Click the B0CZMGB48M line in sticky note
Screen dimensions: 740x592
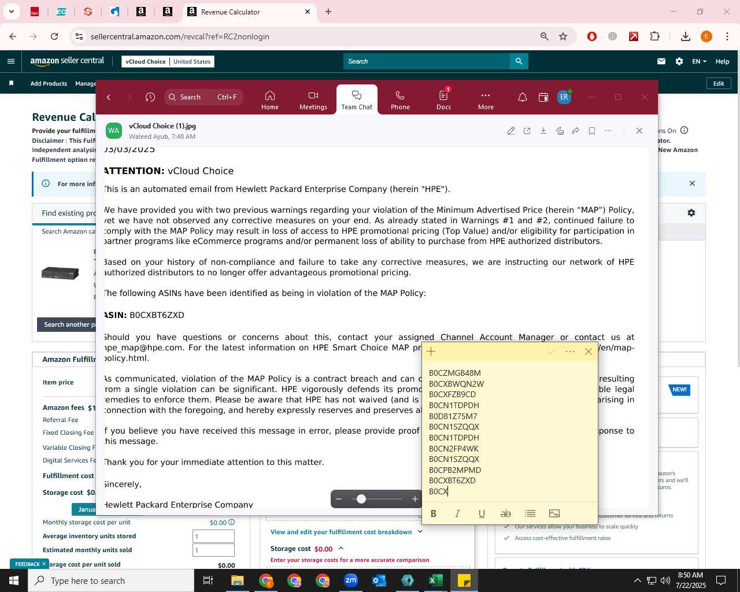455,373
